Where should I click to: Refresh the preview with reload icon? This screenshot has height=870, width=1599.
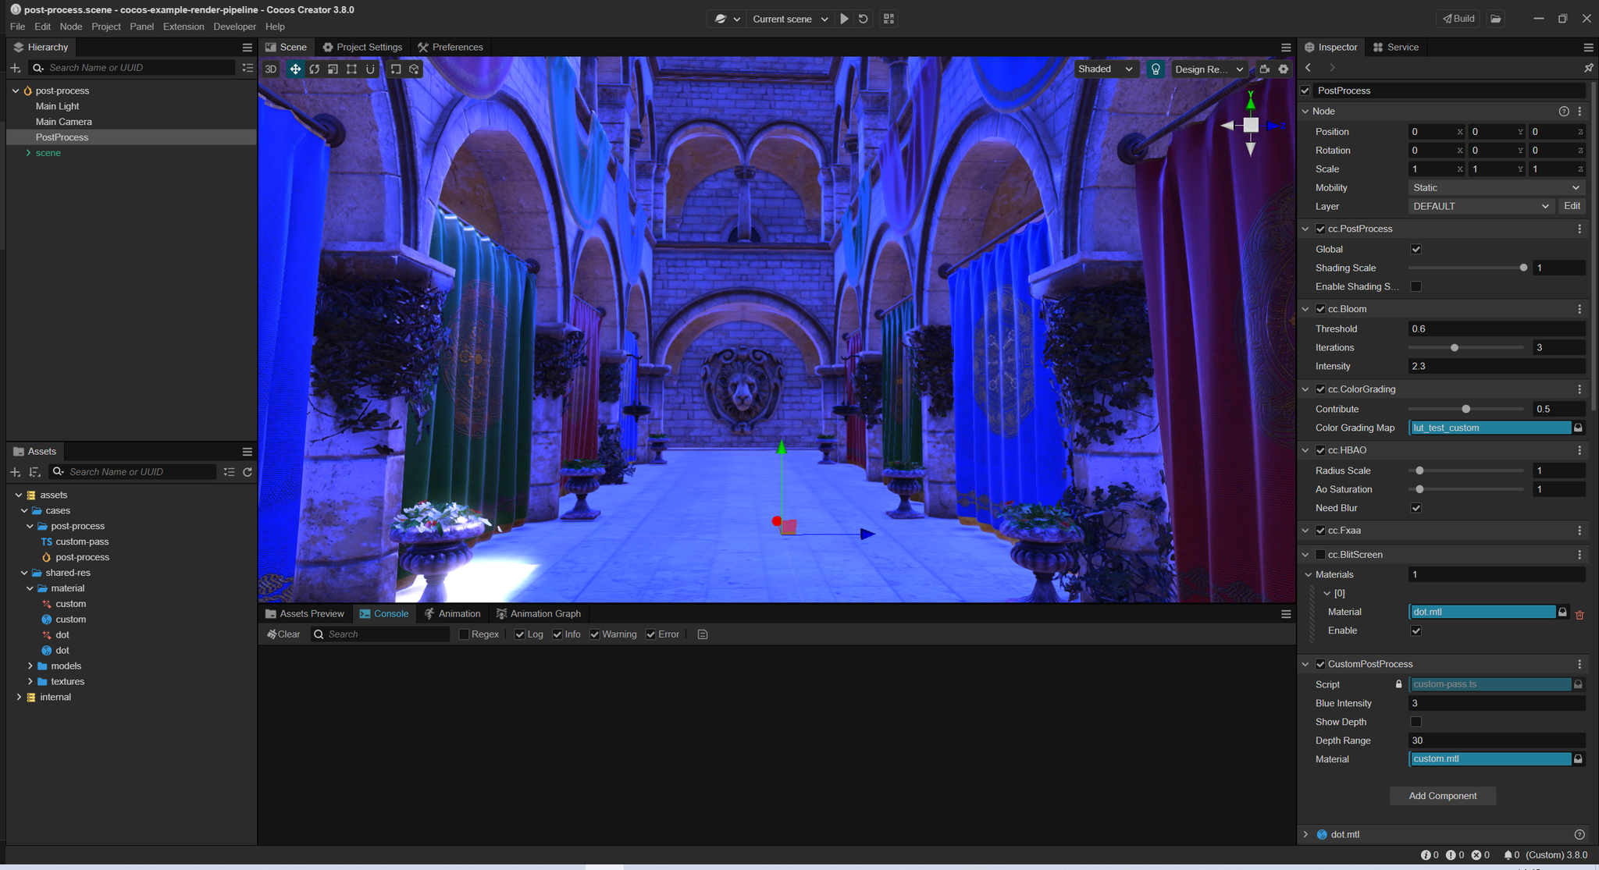pyautogui.click(x=864, y=19)
